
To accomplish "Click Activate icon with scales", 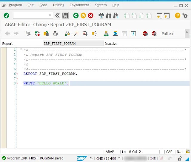I will click(67, 33).
